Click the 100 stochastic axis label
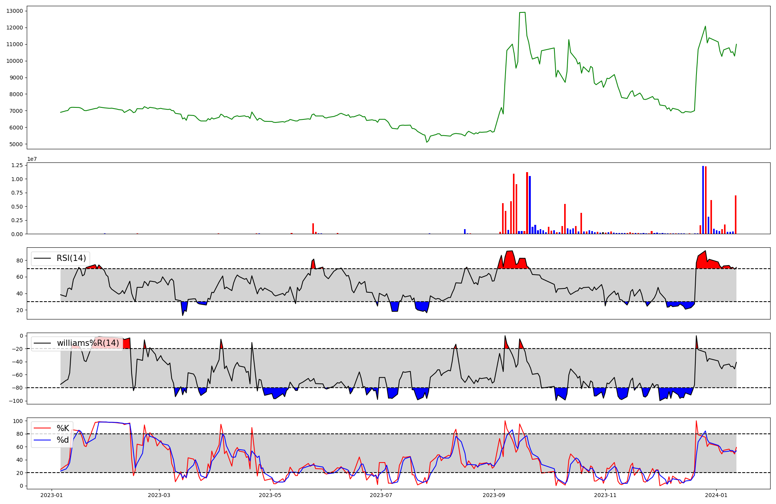Image resolution: width=776 pixels, height=504 pixels. coord(18,421)
